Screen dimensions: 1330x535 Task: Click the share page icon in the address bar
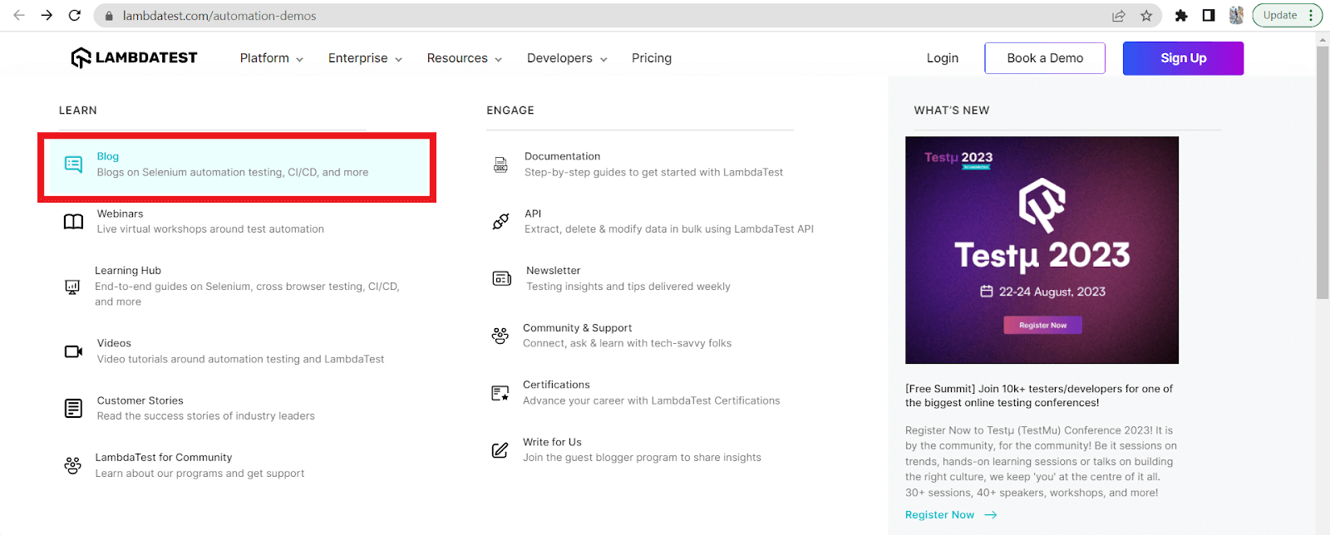point(1119,16)
